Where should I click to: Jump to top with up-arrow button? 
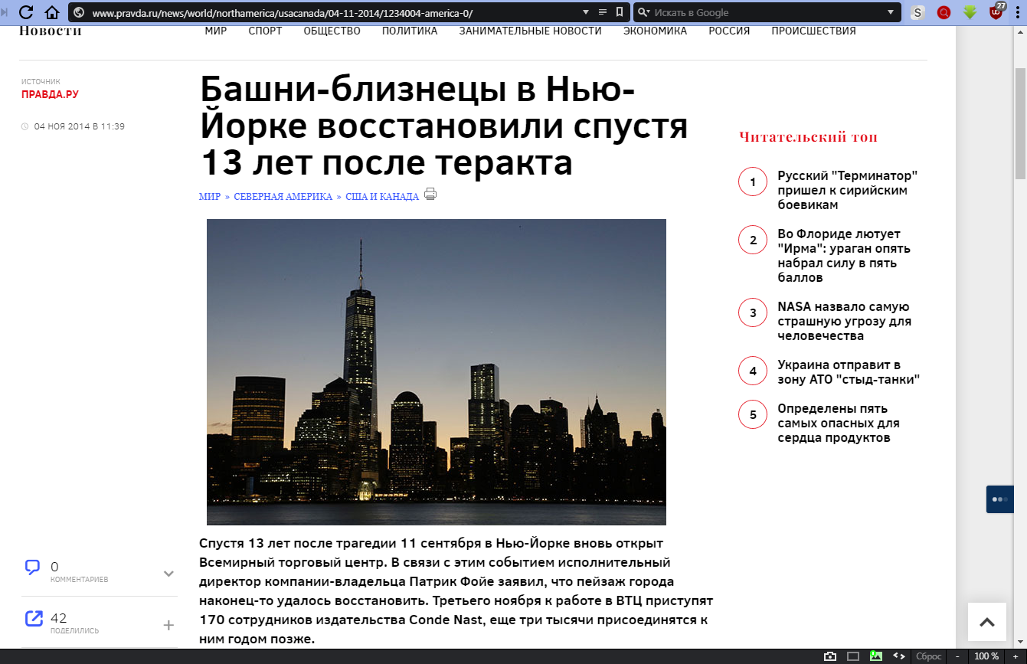coord(987,622)
